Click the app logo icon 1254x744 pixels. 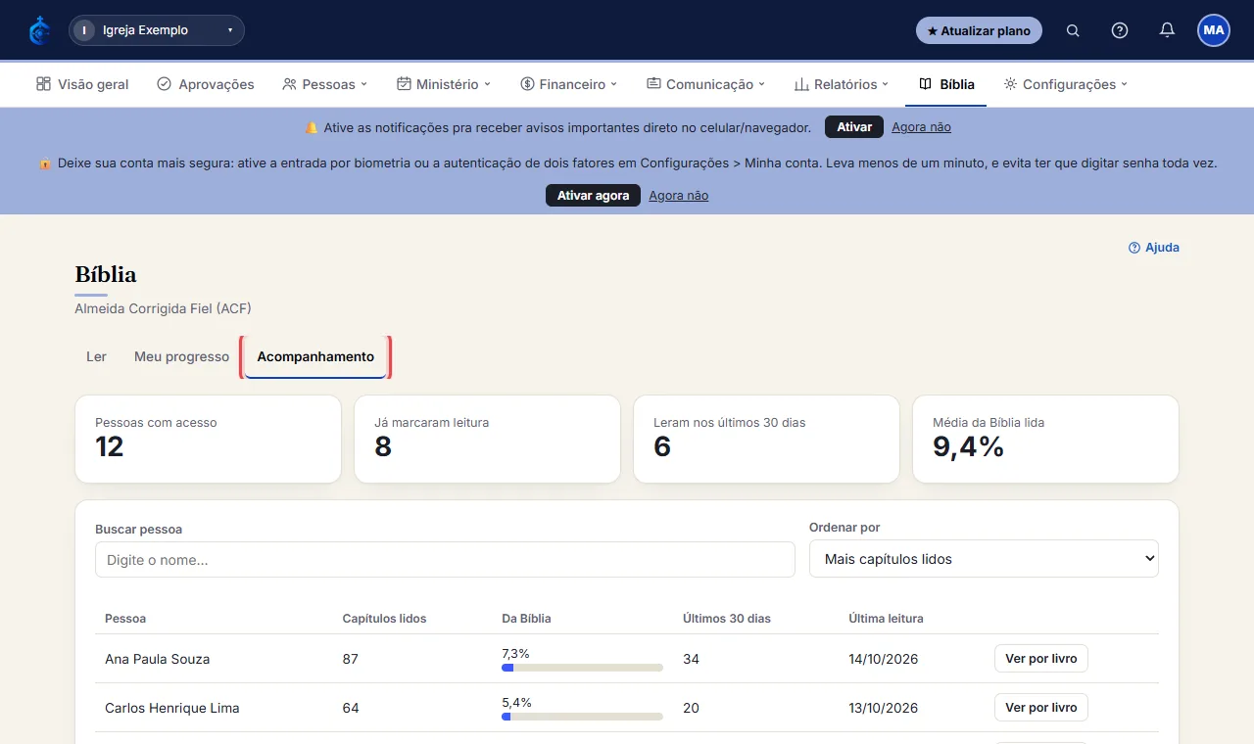(x=39, y=30)
